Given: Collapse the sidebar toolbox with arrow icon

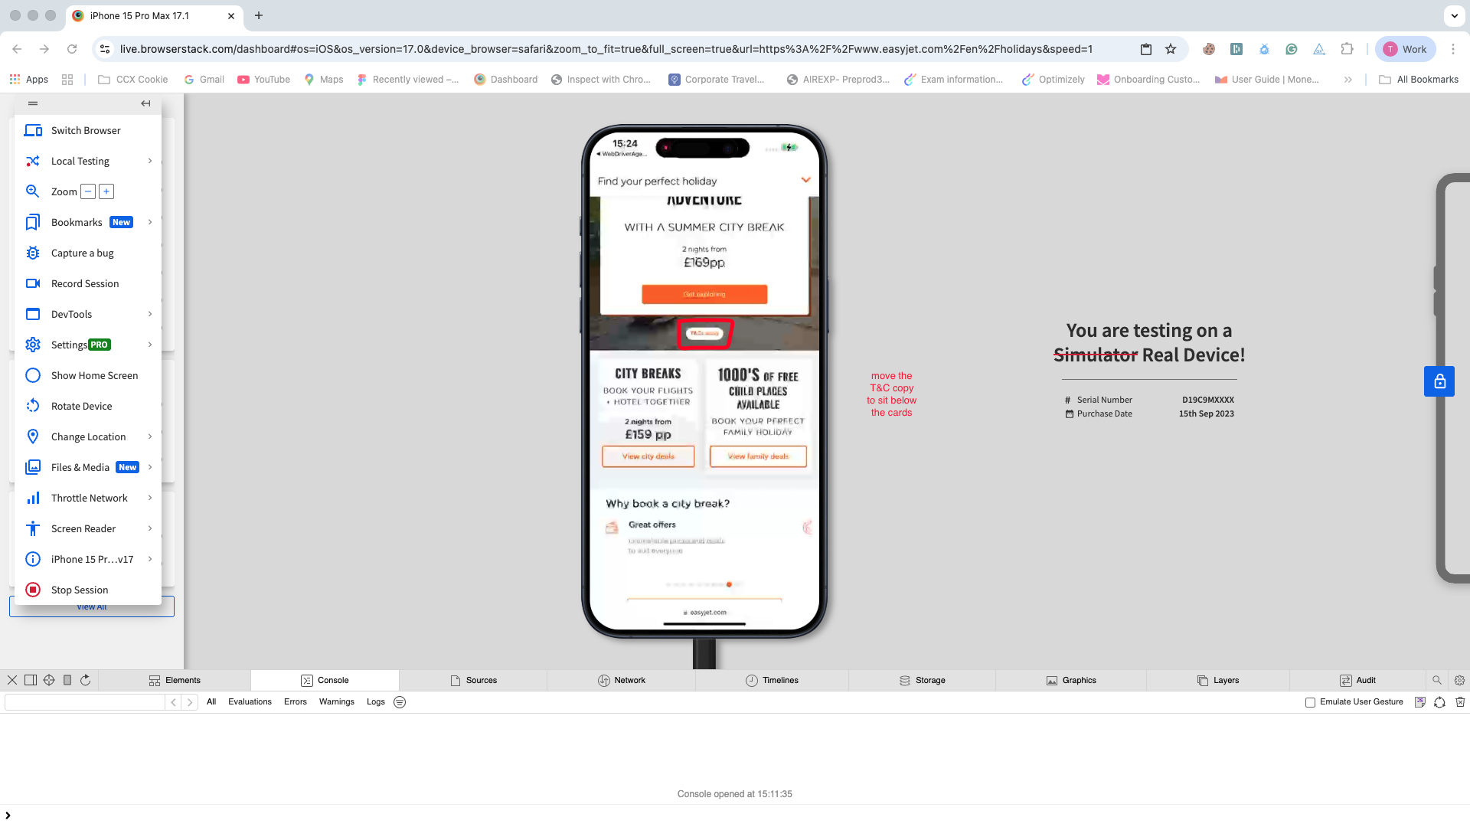Looking at the screenshot, I should tap(145, 103).
